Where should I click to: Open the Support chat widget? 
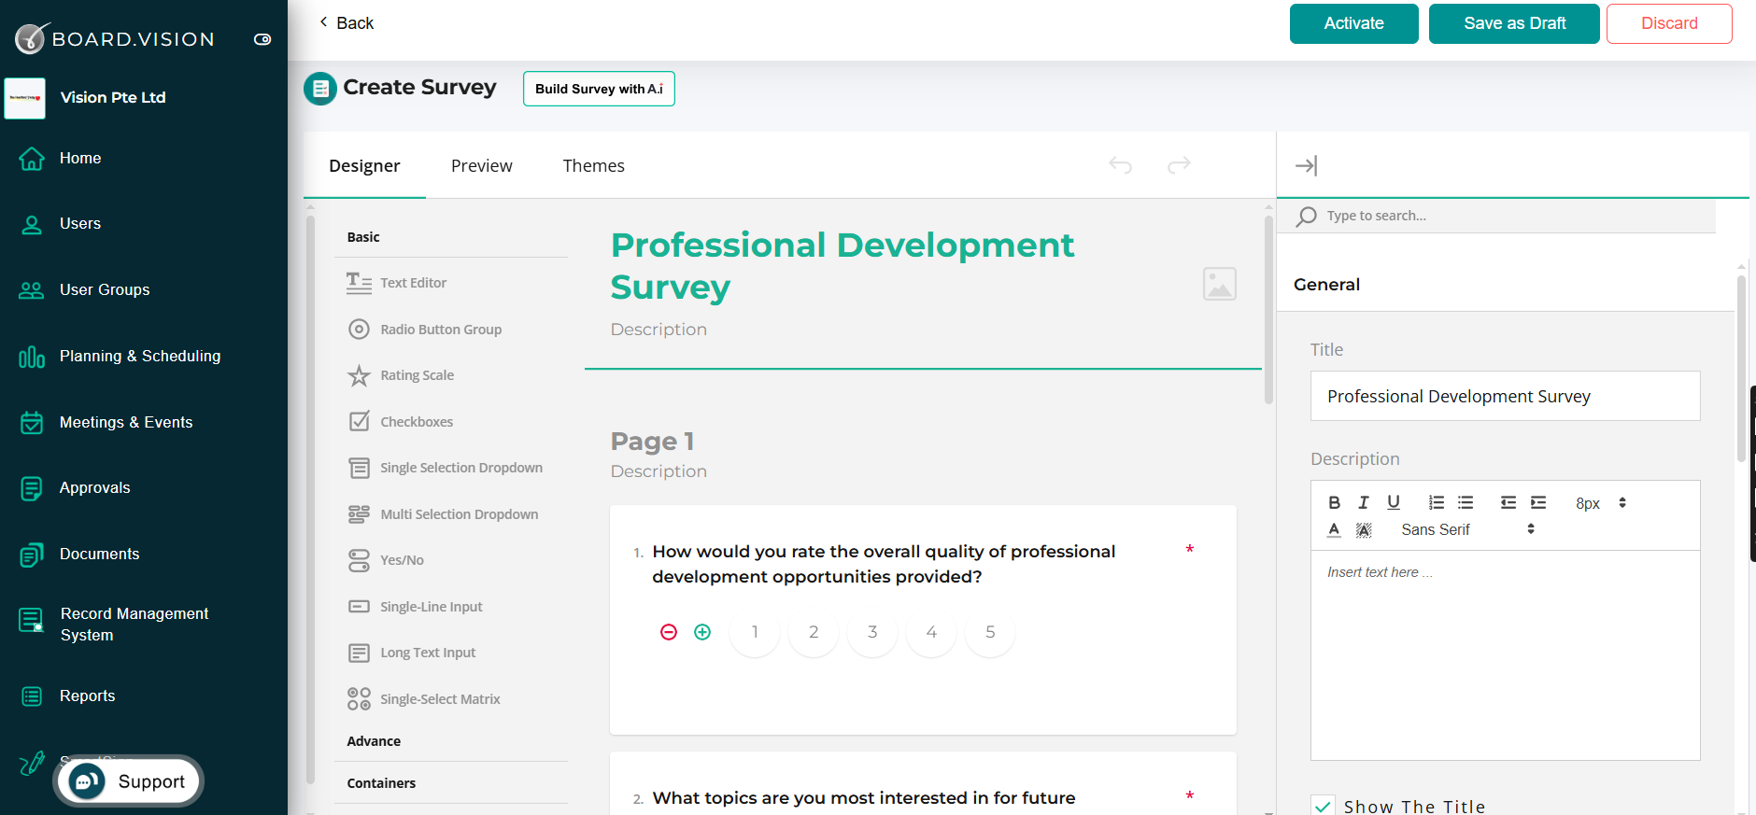tap(129, 781)
